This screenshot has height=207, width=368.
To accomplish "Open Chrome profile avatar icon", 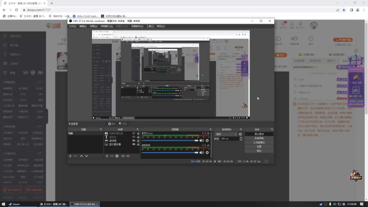I will 357,10.
